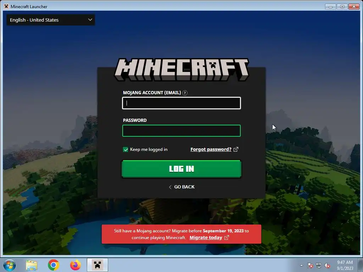Open the Forgot password? link
Image resolution: width=363 pixels, height=272 pixels.
tap(211, 149)
